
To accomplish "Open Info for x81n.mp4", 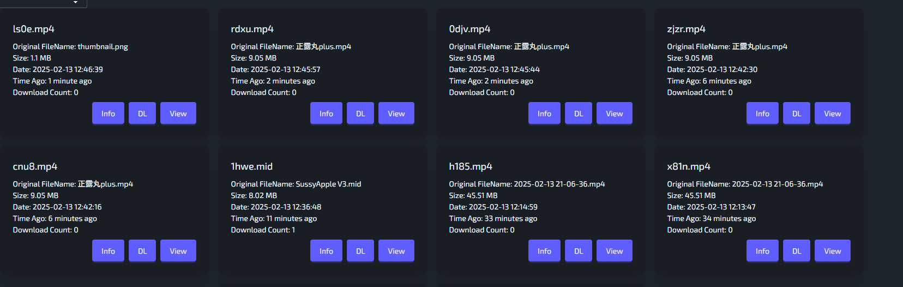I will point(762,251).
